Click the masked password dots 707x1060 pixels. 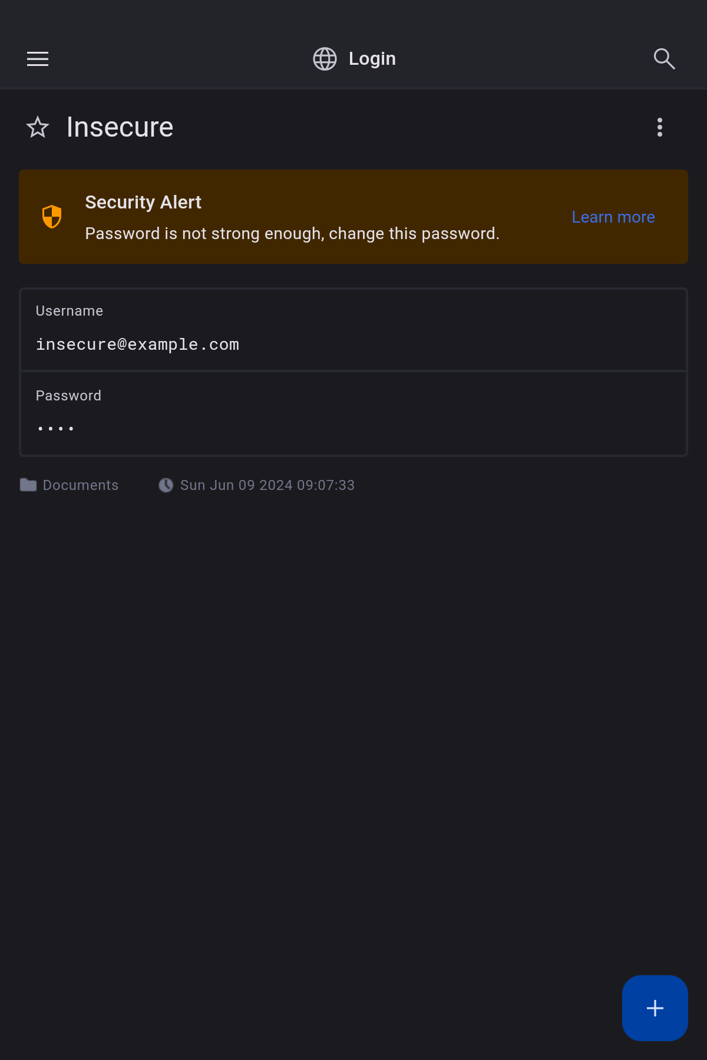pyautogui.click(x=55, y=429)
